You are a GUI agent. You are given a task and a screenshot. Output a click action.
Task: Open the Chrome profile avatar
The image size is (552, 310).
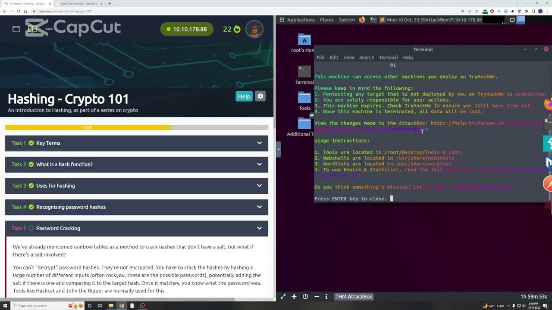pyautogui.click(x=540, y=11)
